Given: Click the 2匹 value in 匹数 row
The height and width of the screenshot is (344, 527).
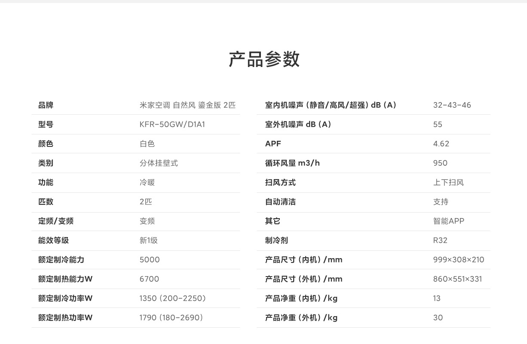Looking at the screenshot, I should tap(146, 202).
